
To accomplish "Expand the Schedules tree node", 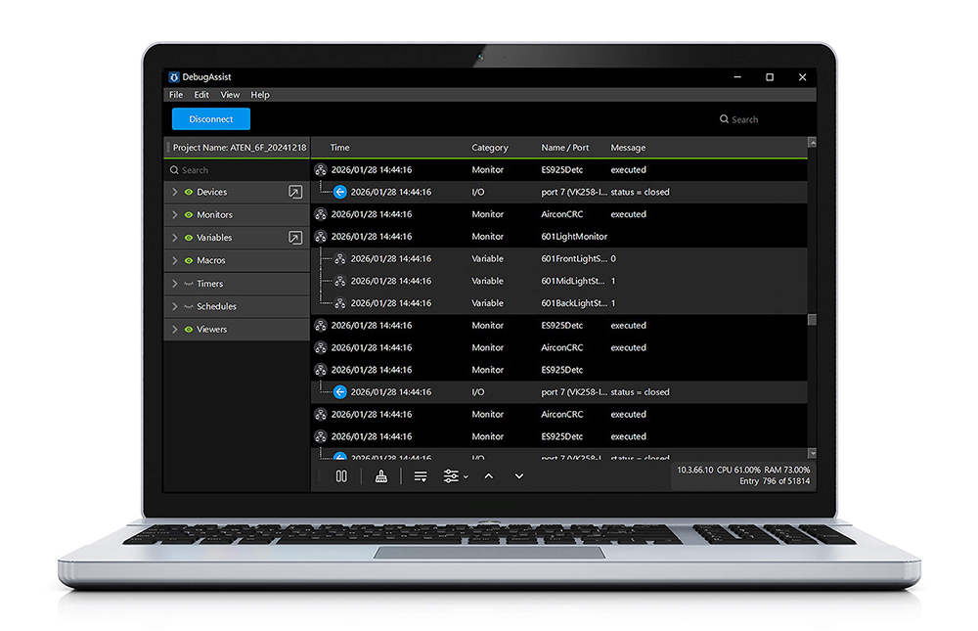I will (x=175, y=307).
